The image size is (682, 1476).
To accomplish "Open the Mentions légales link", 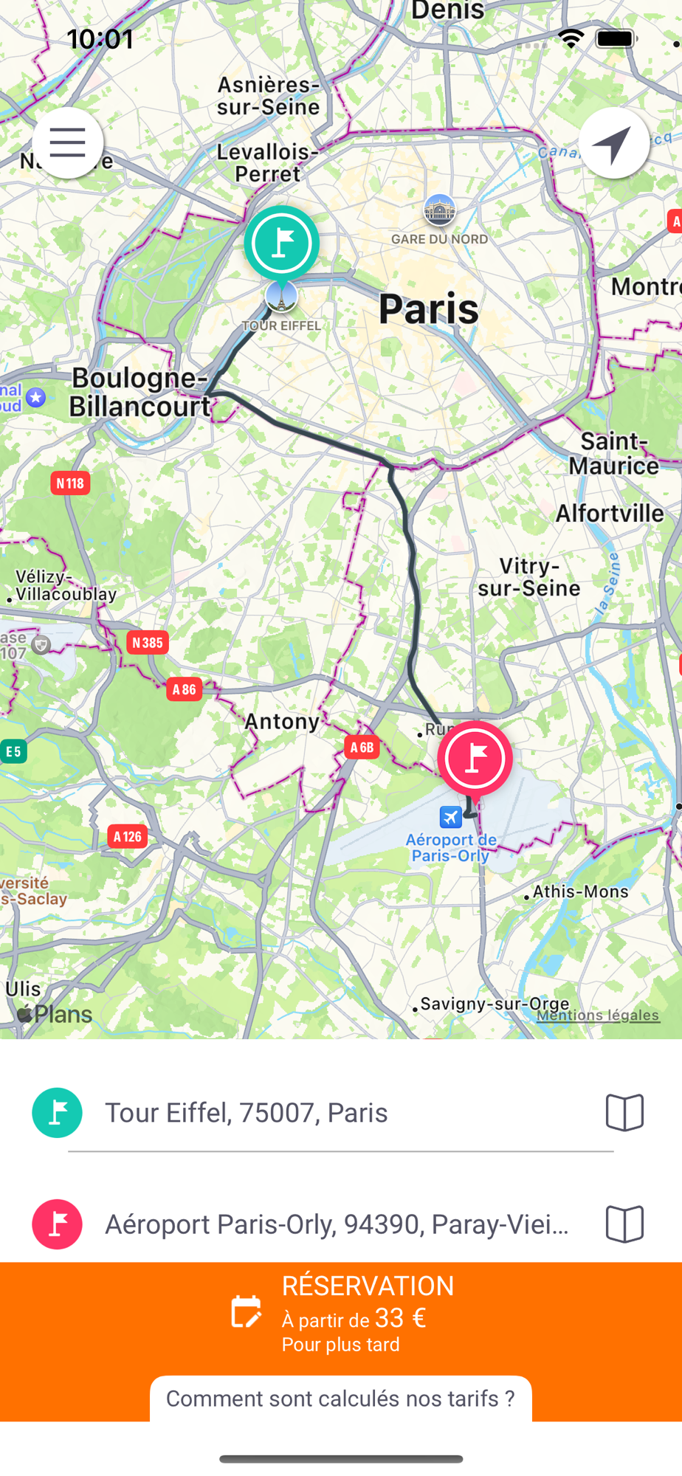I will point(598,1015).
